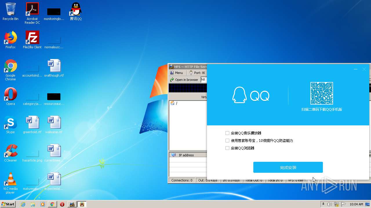Click the Connections: 0 status entry
371x208 pixels.
(182, 180)
